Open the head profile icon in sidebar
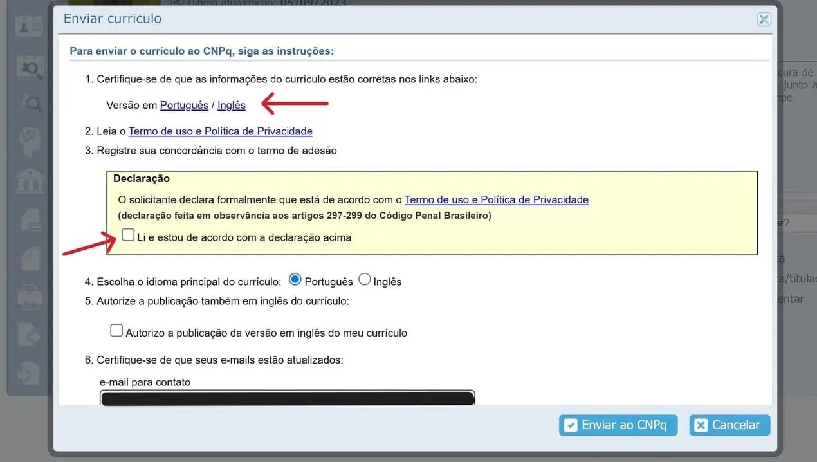This screenshot has width=817, height=462. tap(30, 142)
